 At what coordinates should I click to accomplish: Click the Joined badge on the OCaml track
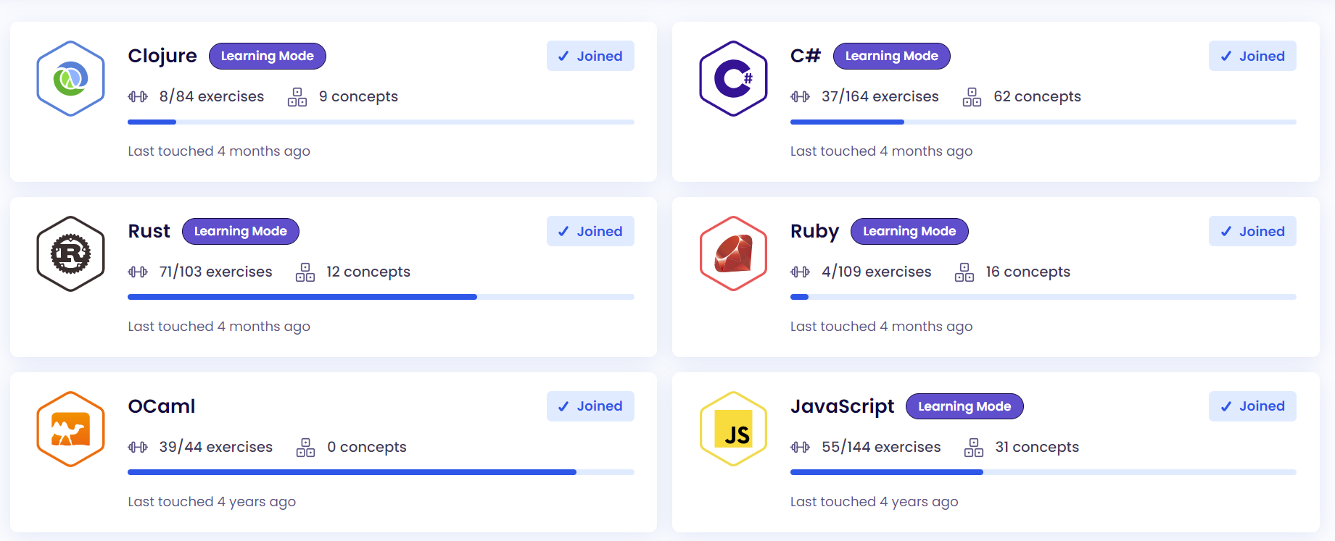(x=590, y=406)
